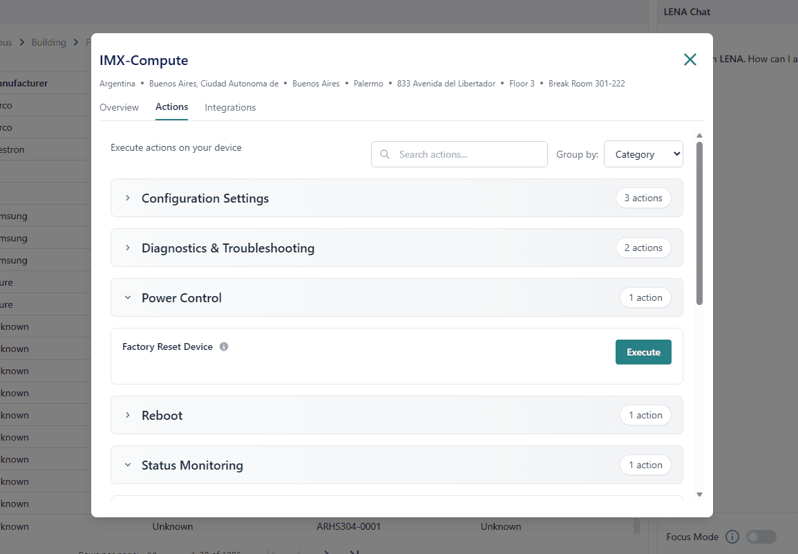Click 'ARHS304-0001' cell in background table
This screenshot has width=798, height=554.
point(348,526)
